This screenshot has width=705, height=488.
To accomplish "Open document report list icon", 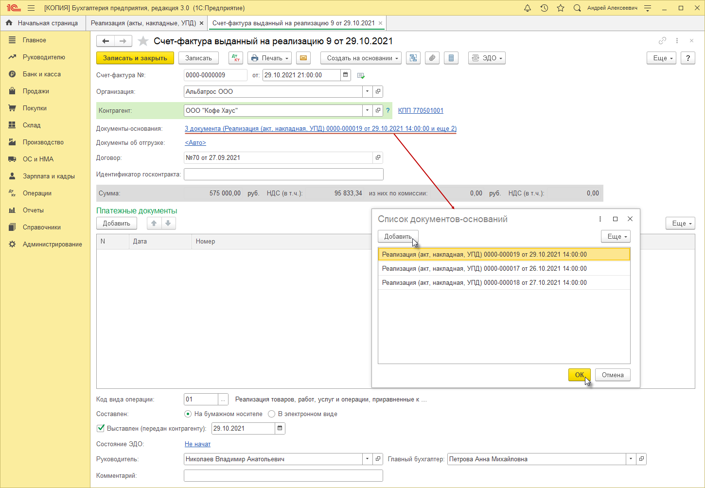I will tap(451, 58).
